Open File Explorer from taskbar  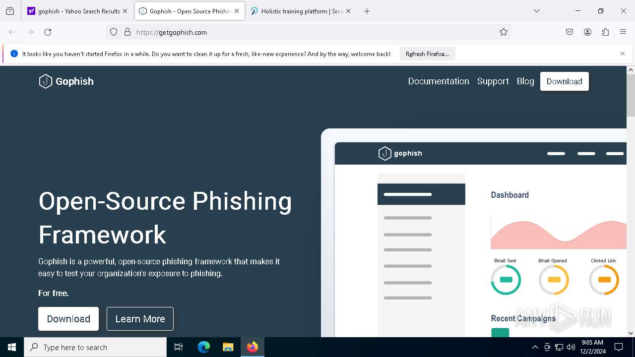228,347
